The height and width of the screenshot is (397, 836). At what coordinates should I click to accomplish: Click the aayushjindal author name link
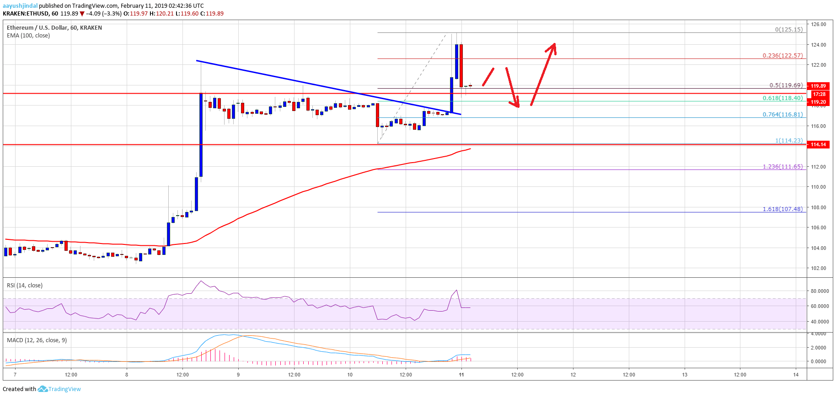coord(20,6)
